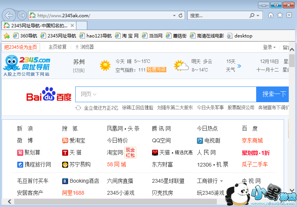Click the [切换] city switch link
Image resolution: width=297 pixels, height=207 pixels.
pos(79,70)
